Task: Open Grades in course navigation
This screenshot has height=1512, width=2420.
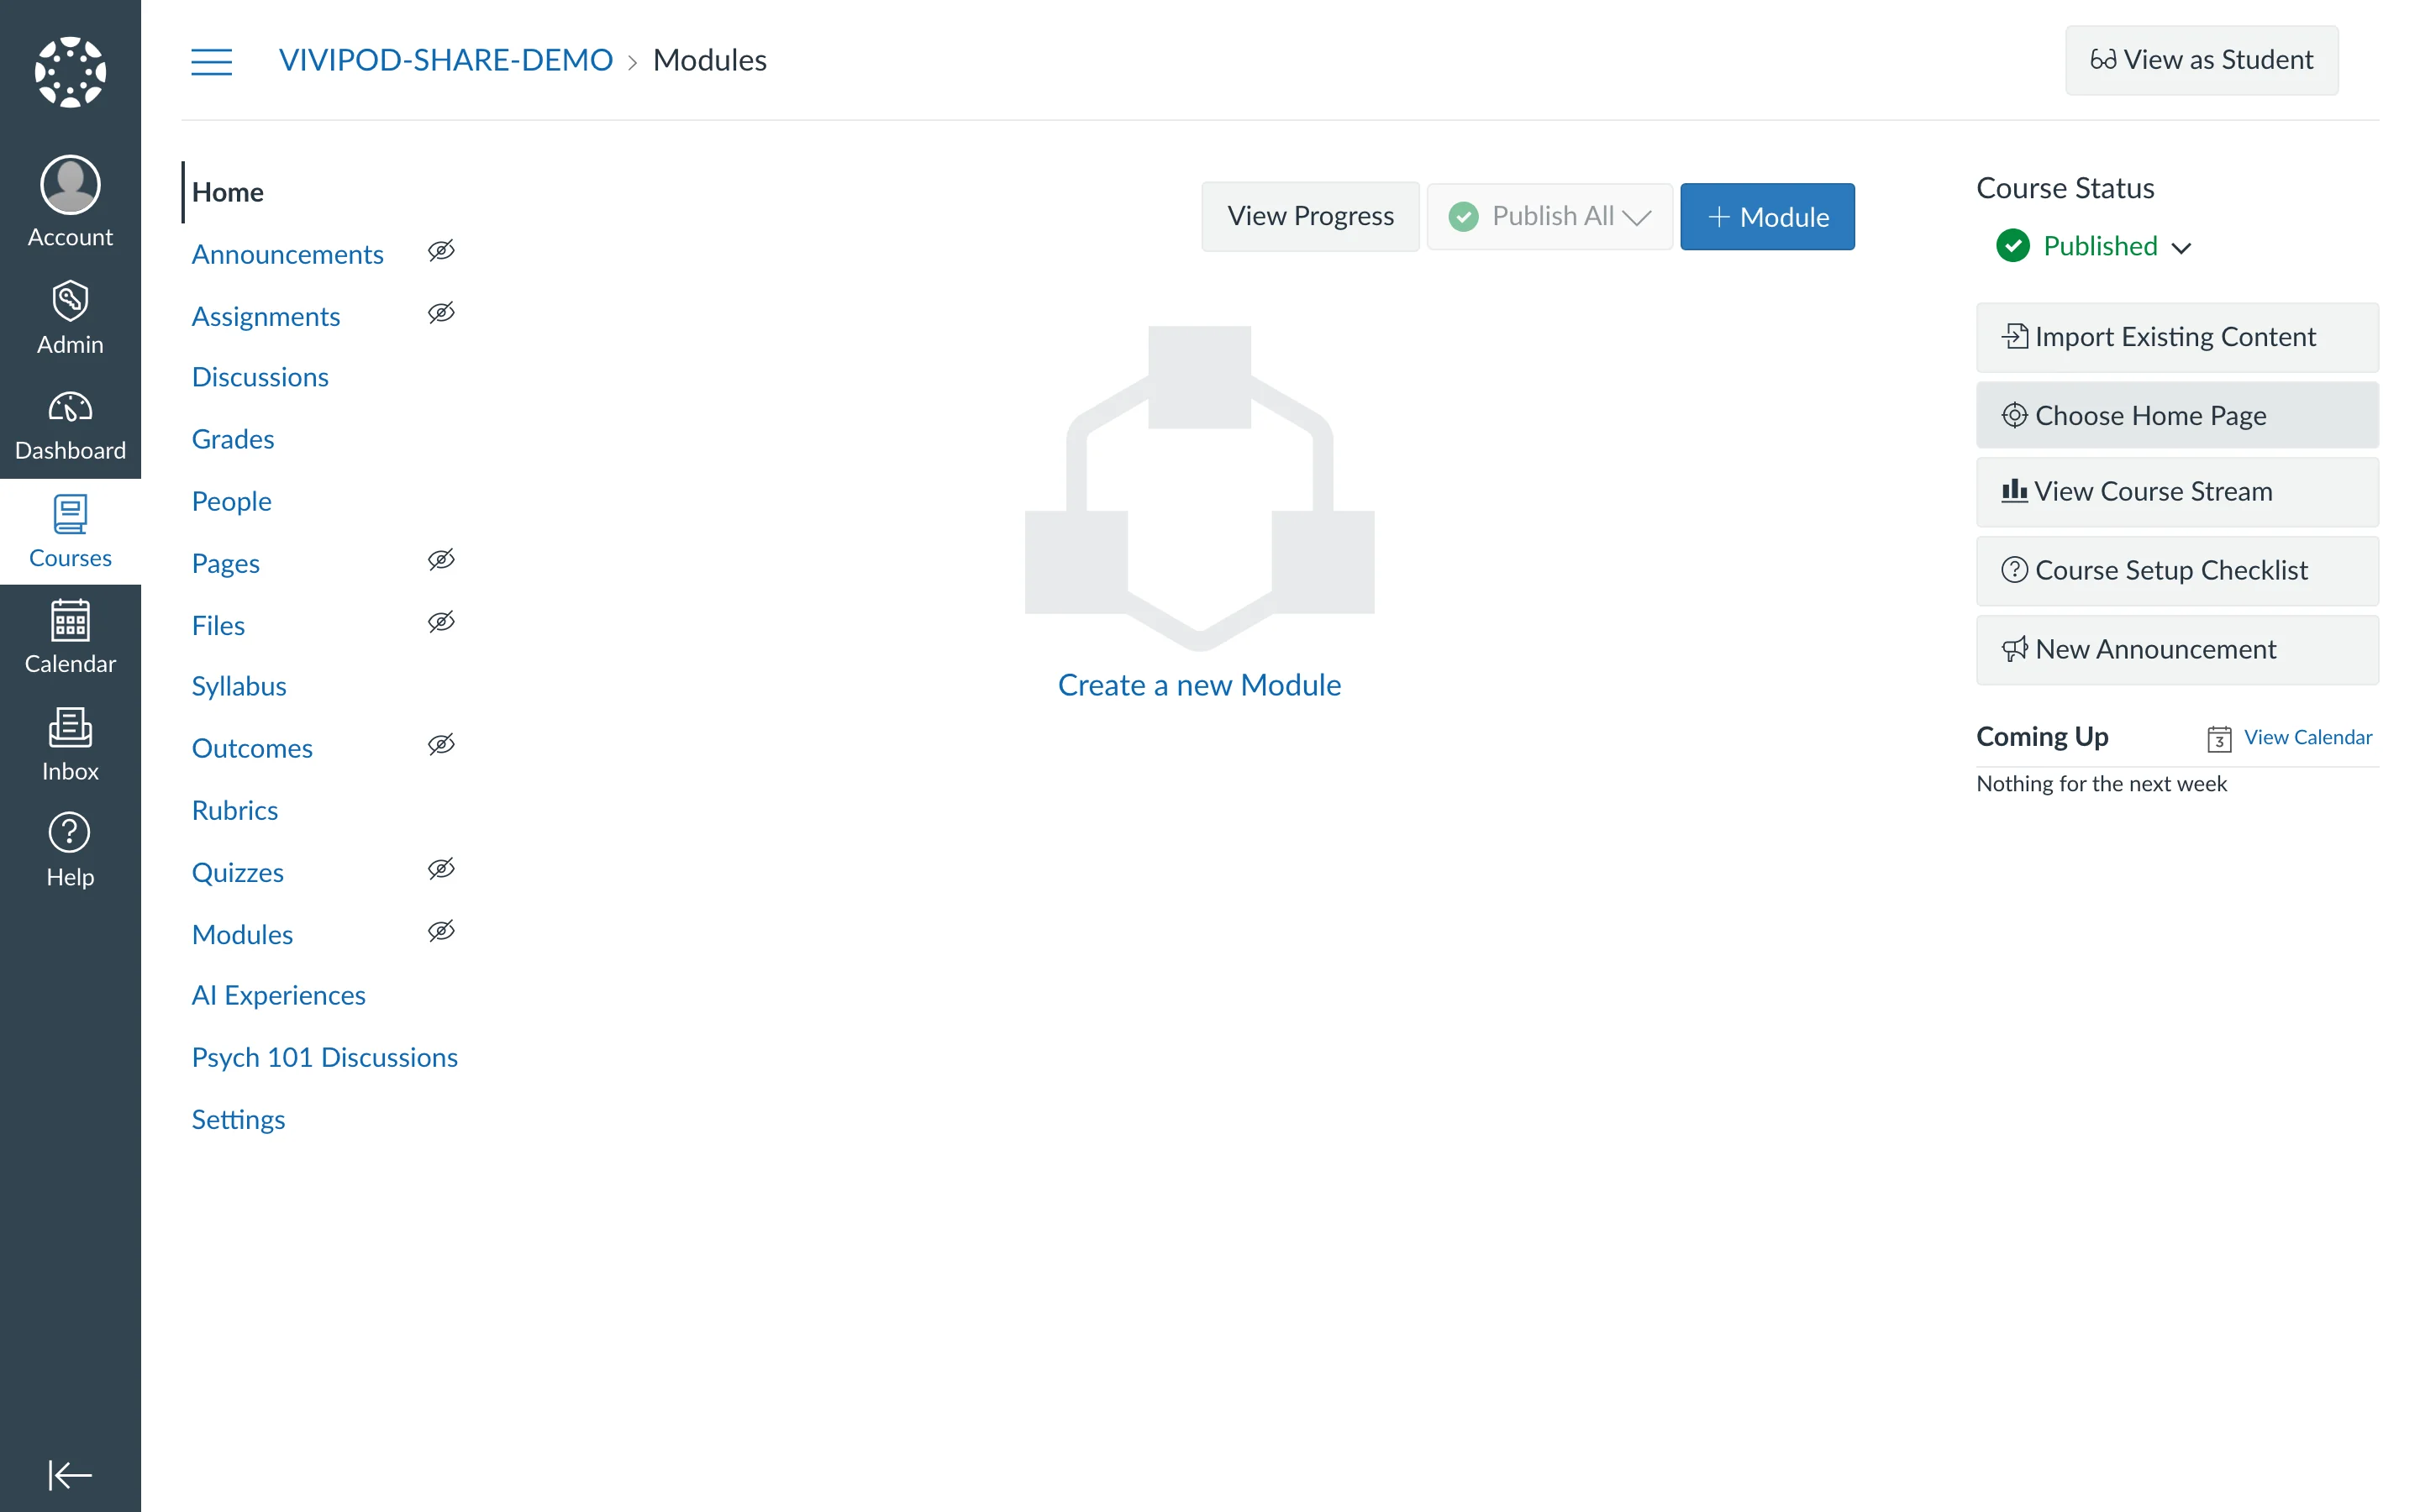Action: [x=232, y=439]
